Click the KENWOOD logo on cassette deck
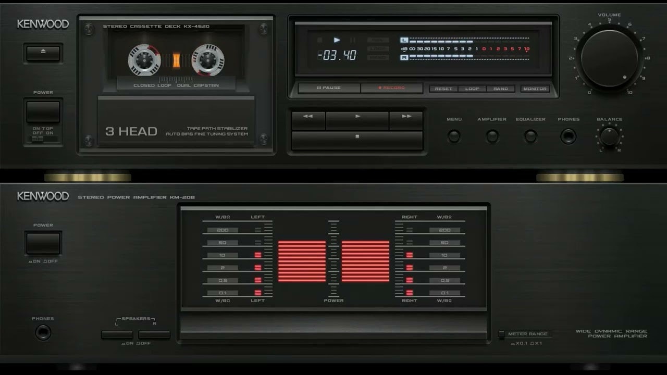Screen dimensions: 667x375 click(x=43, y=24)
